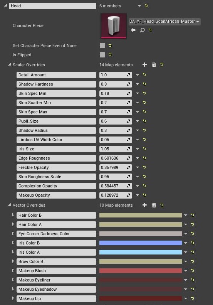
Task: Expand the Hair Color B vector entry
Action: pos(13,215)
